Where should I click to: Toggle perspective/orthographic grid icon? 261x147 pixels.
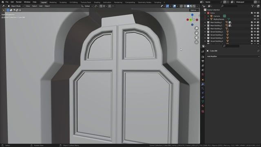(197, 42)
